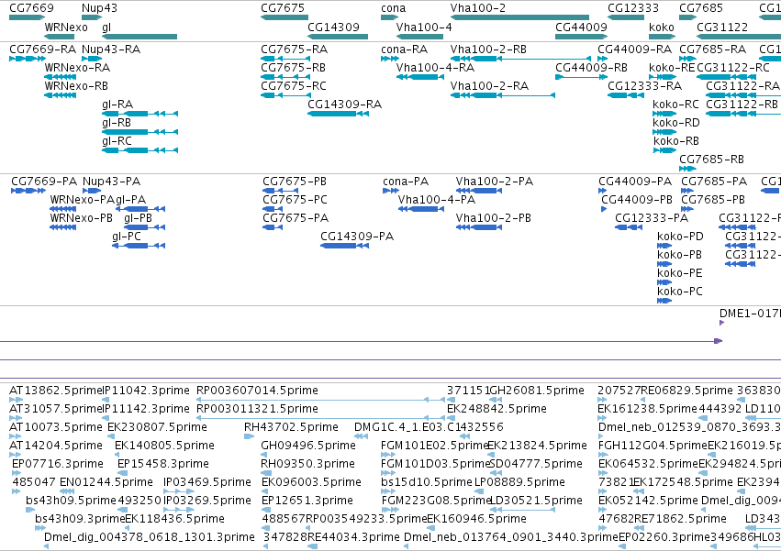The image size is (781, 551).
Task: Click EST AT13862.5prime
Action: (16, 400)
